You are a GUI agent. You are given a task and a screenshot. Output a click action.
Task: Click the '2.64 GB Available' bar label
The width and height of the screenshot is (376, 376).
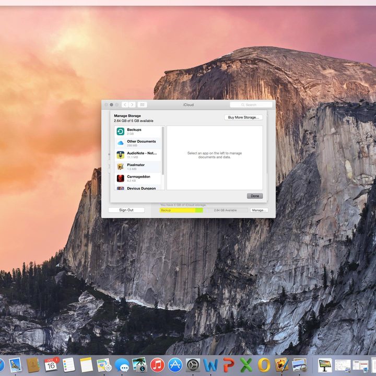point(225,210)
